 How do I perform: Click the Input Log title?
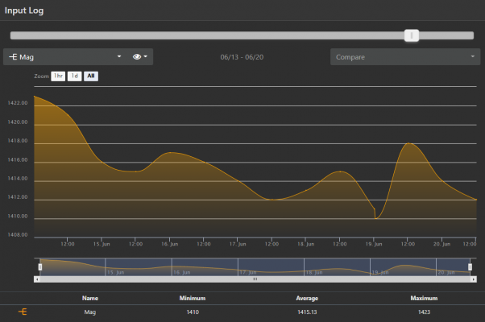tap(24, 10)
